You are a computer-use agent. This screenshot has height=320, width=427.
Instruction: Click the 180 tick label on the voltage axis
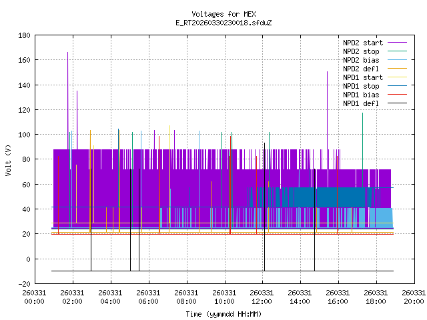[23, 35]
